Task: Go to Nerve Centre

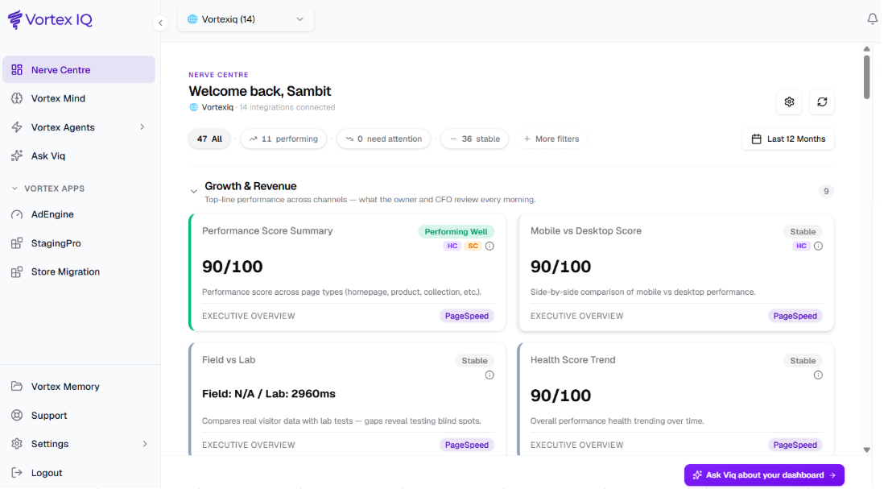Action: pyautogui.click(x=79, y=70)
